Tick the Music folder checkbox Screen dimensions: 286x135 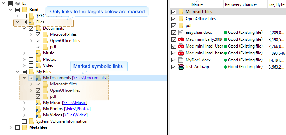[31, 53]
